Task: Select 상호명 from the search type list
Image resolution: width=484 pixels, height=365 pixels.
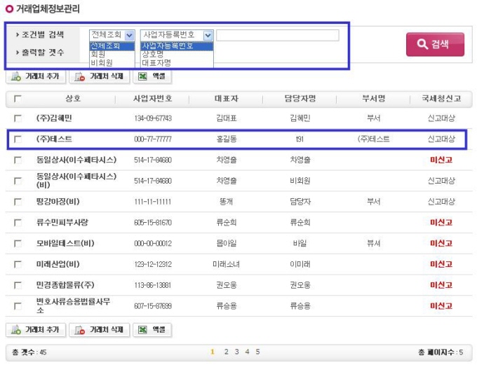Action: [154, 54]
